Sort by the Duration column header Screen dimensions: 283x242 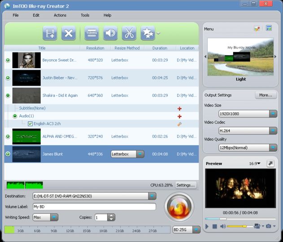coord(160,48)
